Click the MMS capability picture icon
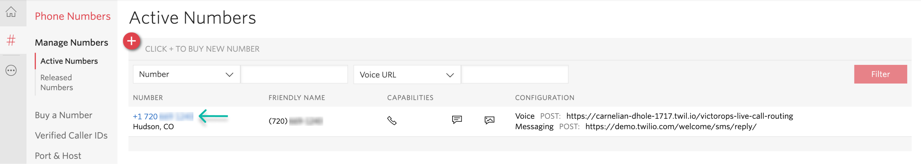 (489, 120)
